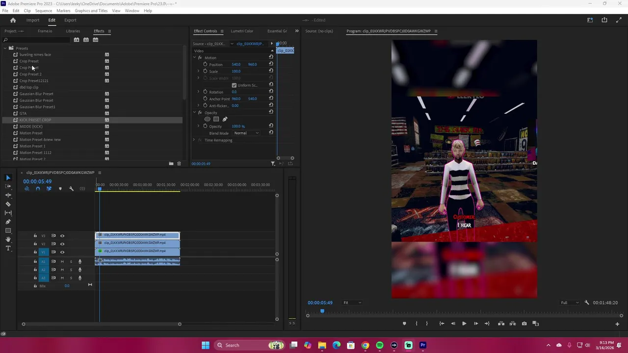Show hidden panel tabs in Effect Controls

tap(296, 31)
